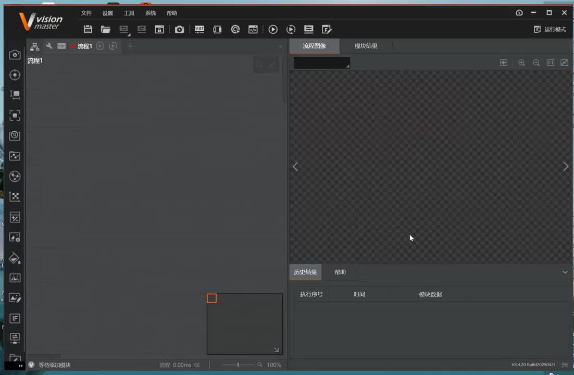
Task: Open the communication tools in sidebar
Action: 15,337
